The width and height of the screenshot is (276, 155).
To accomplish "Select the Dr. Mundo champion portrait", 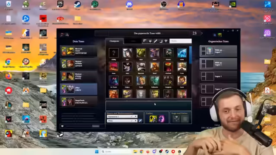I will pos(113,81).
